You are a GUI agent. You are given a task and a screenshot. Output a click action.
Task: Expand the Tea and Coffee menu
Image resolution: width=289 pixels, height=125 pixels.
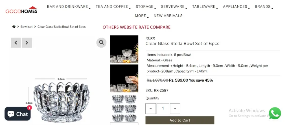click(x=113, y=7)
